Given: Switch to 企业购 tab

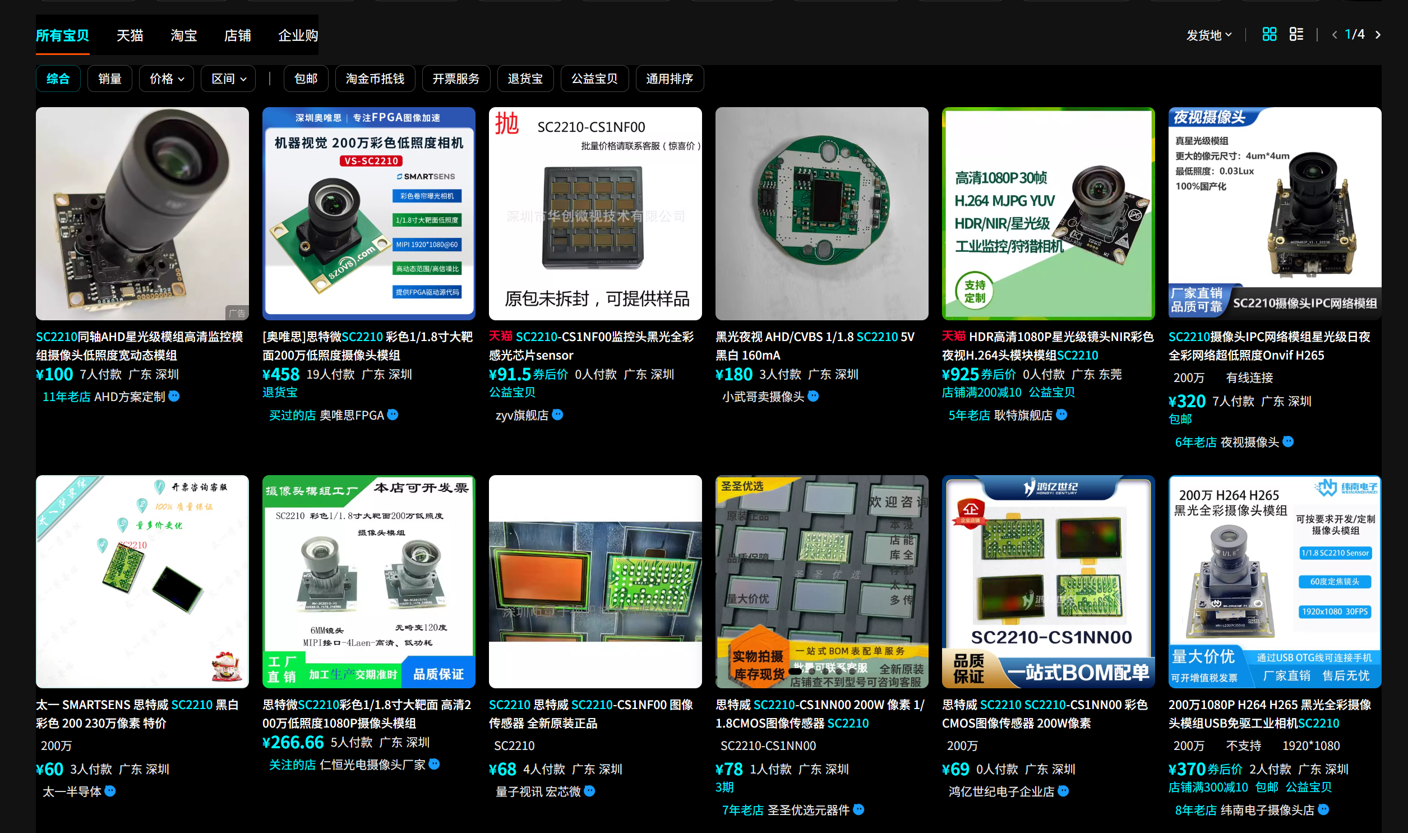Looking at the screenshot, I should (298, 35).
